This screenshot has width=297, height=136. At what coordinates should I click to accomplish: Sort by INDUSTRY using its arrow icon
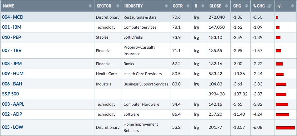[x=166, y=6]
